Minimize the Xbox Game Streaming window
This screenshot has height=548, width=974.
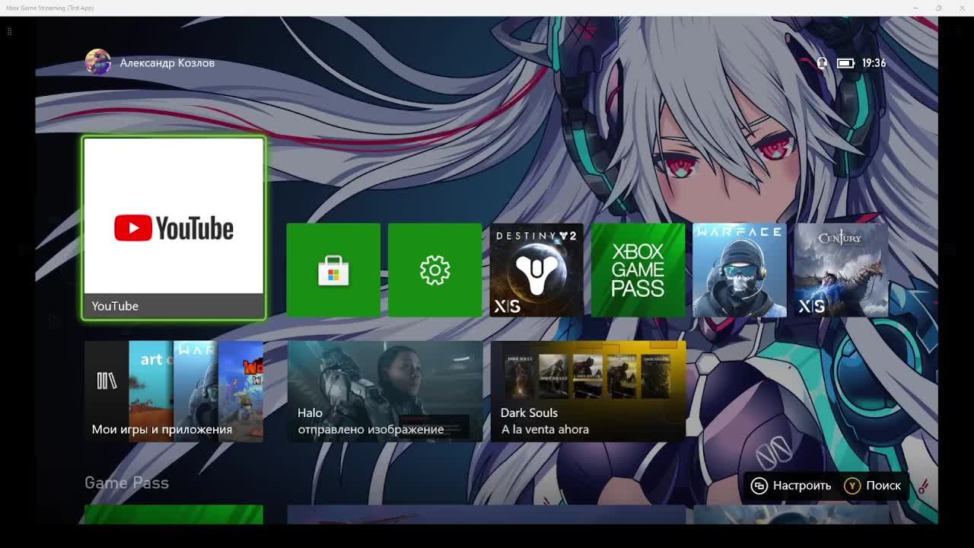[915, 8]
